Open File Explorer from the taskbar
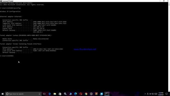Screen dimensions: 170x96 coord(55,94)
